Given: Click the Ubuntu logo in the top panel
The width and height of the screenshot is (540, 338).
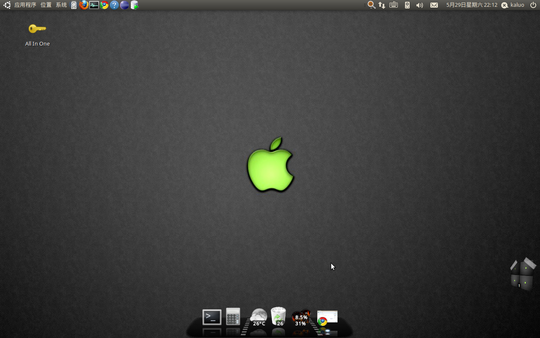Looking at the screenshot, I should 7,5.
